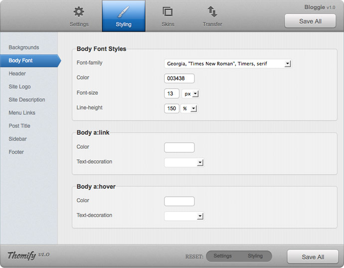Click the Transfer arrows icon

click(212, 11)
